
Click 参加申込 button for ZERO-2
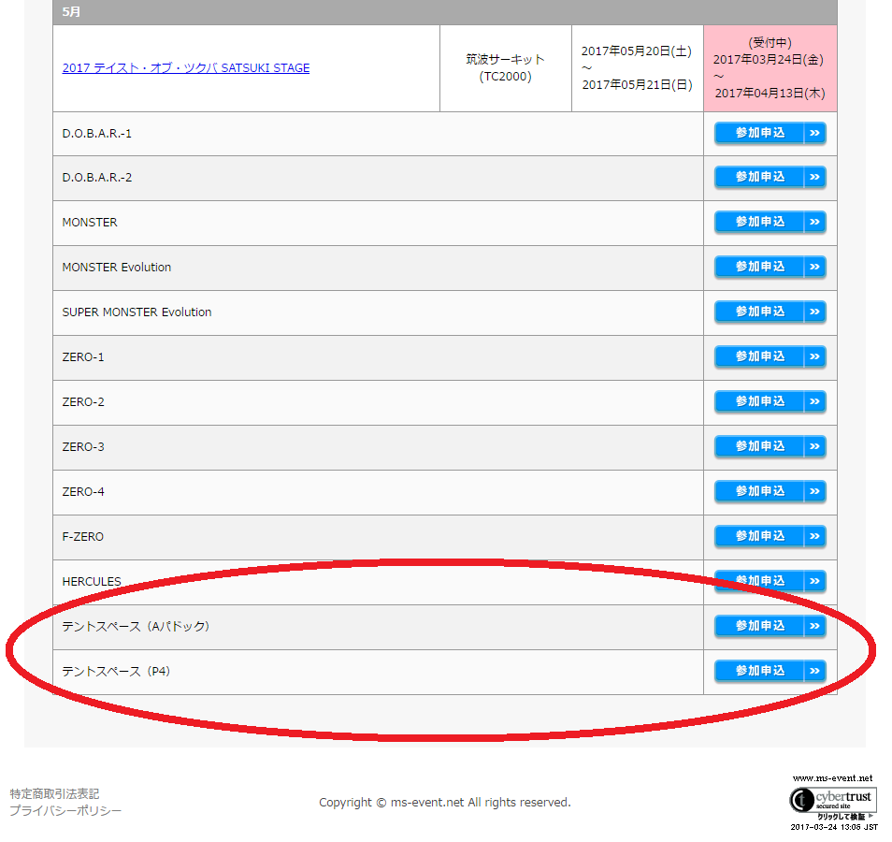pyautogui.click(x=770, y=402)
